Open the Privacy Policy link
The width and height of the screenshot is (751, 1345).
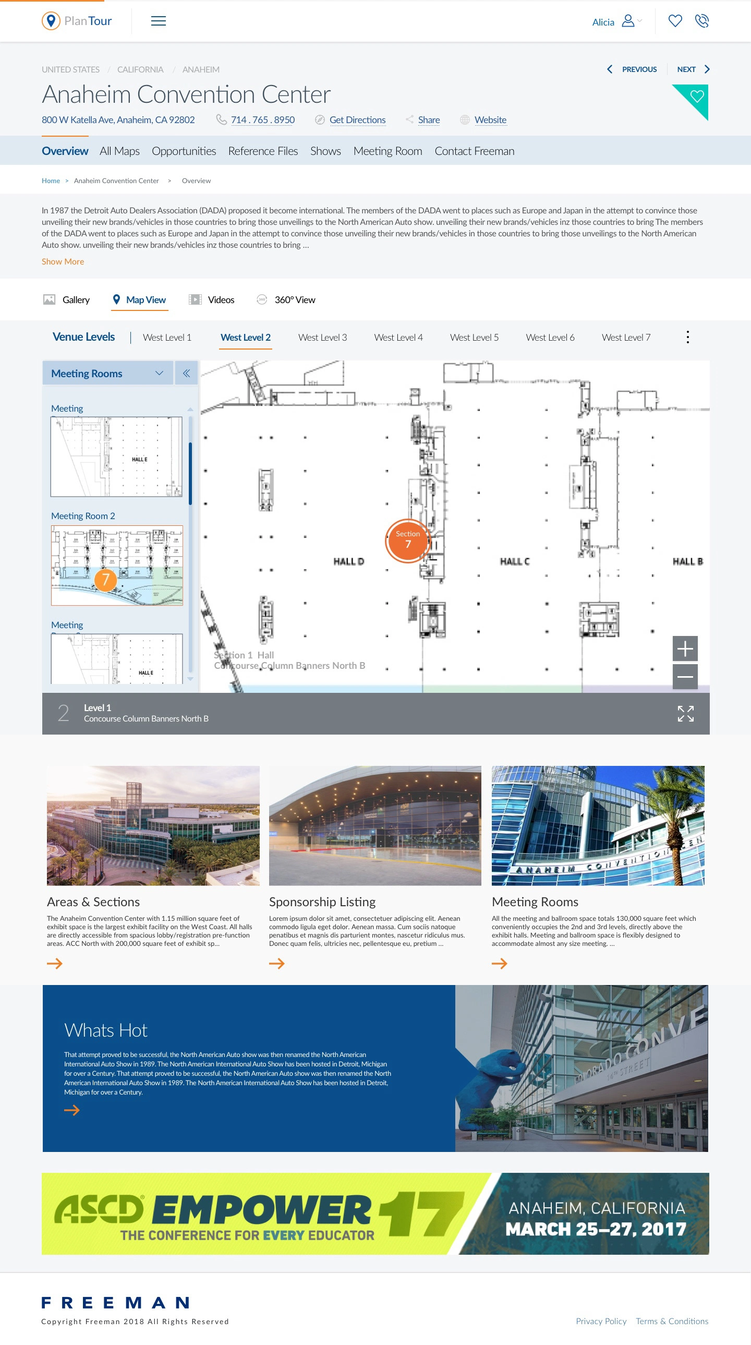601,1320
